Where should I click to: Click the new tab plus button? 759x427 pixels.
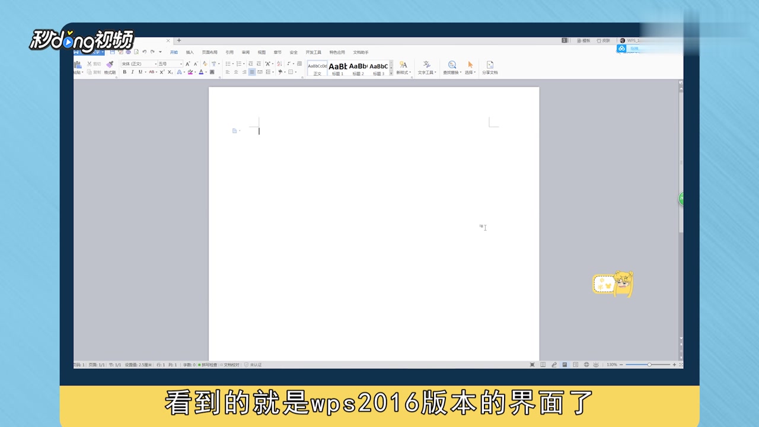pos(178,40)
